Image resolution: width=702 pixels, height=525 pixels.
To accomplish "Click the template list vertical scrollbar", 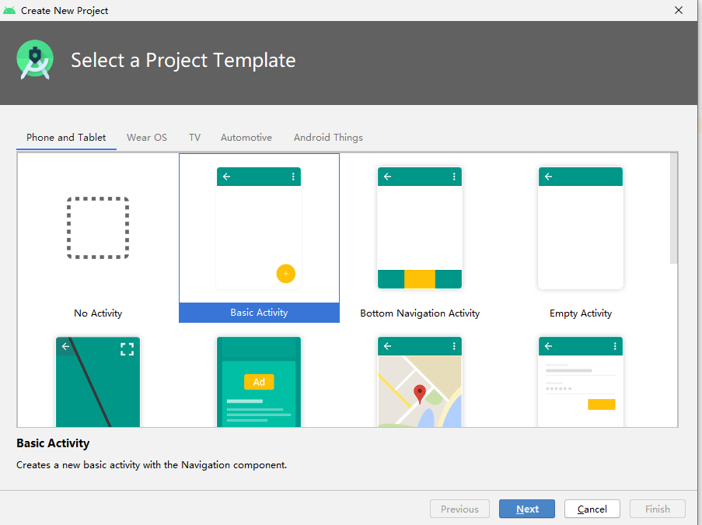I will tap(674, 208).
